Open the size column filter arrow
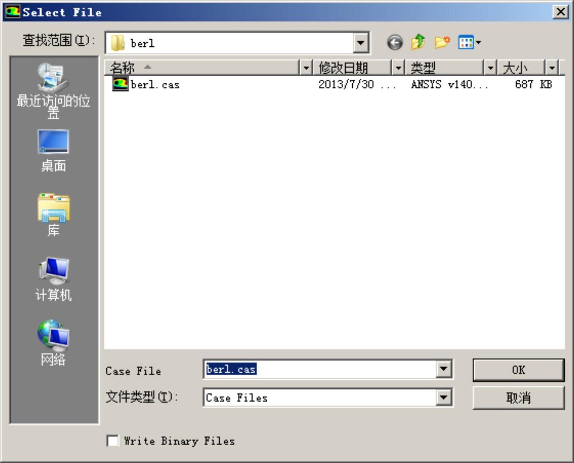This screenshot has height=463, width=574. (552, 68)
